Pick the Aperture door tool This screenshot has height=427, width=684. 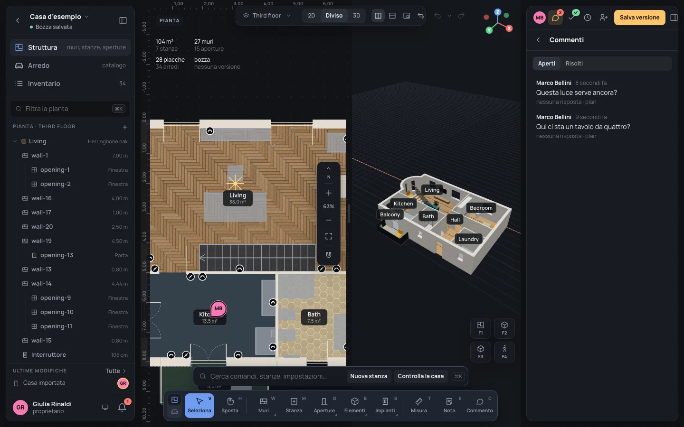tap(324, 405)
